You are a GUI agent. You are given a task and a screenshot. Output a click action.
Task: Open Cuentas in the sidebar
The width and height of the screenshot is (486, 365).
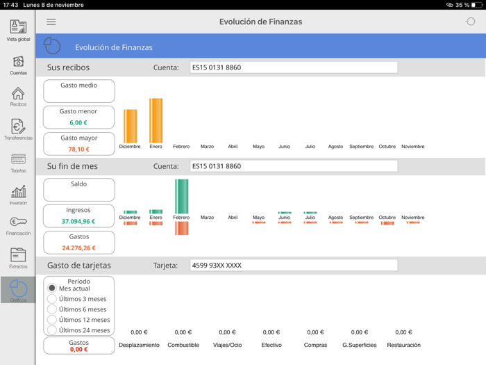(18, 63)
